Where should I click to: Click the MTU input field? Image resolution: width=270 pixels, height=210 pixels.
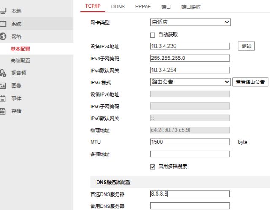[x=190, y=142]
